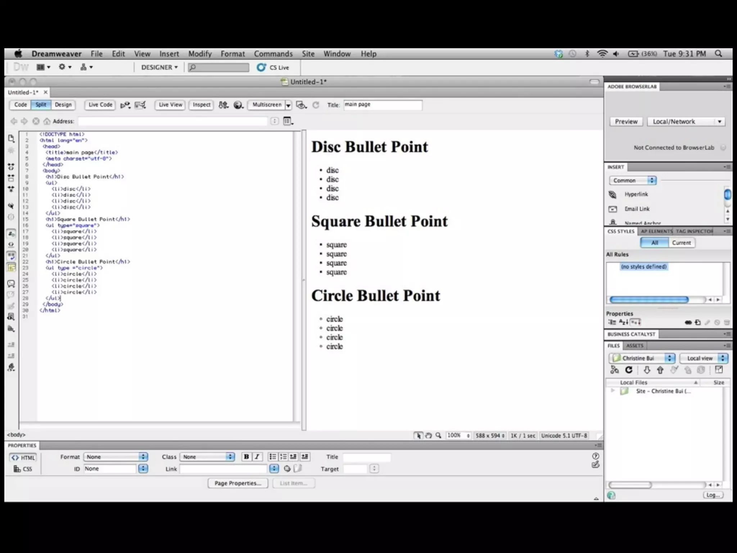
Task: Switch to the Assets tab
Action: 635,346
